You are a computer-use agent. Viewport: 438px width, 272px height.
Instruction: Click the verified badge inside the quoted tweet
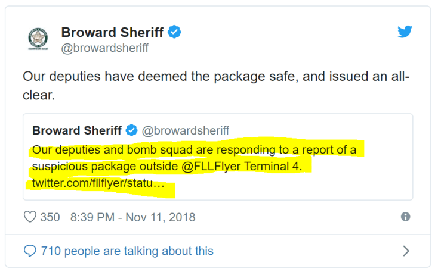[x=131, y=130]
